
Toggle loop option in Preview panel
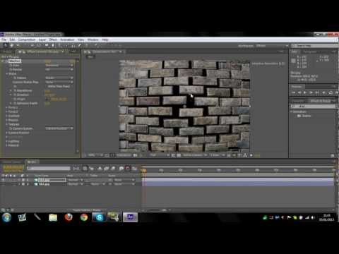pos(331,93)
